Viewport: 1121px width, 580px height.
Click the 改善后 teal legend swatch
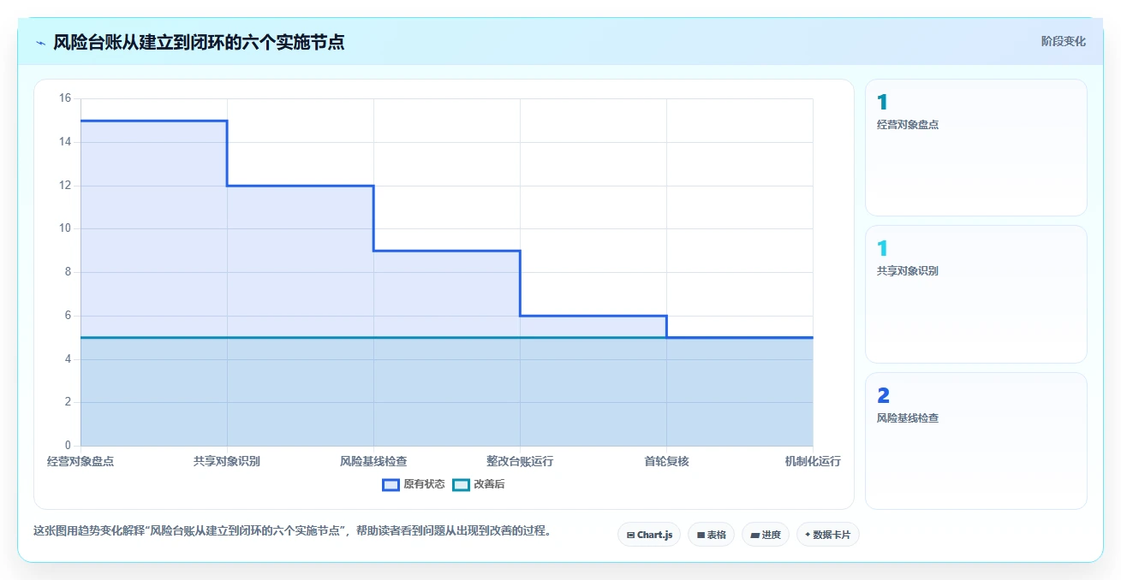(x=461, y=484)
